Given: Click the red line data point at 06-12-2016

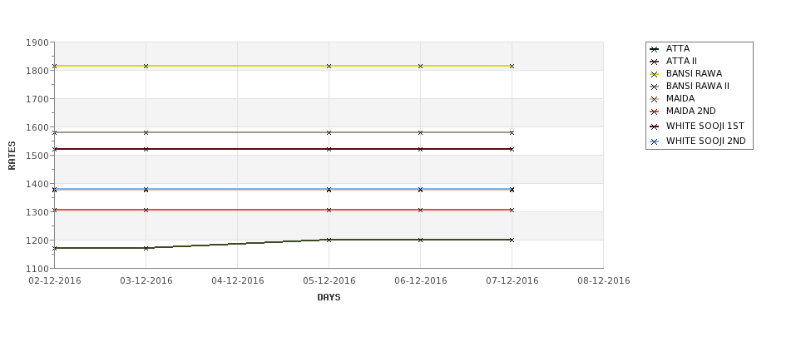Looking at the screenshot, I should pos(421,210).
